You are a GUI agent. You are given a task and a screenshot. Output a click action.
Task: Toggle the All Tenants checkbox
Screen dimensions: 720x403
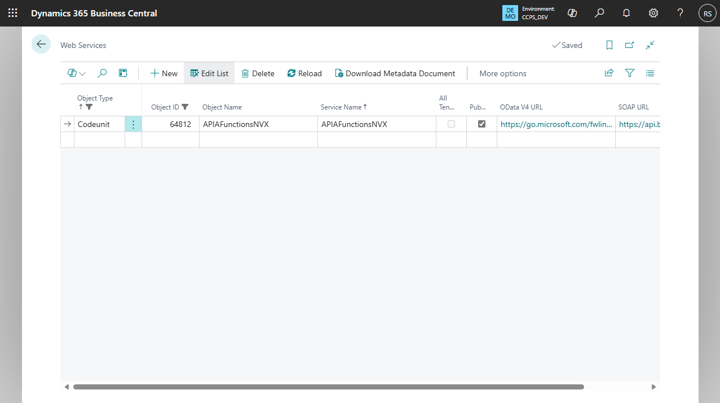(x=451, y=124)
